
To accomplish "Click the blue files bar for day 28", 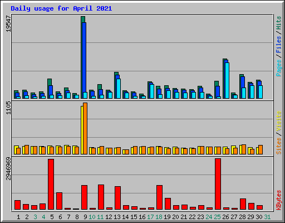I will pos(243,82).
